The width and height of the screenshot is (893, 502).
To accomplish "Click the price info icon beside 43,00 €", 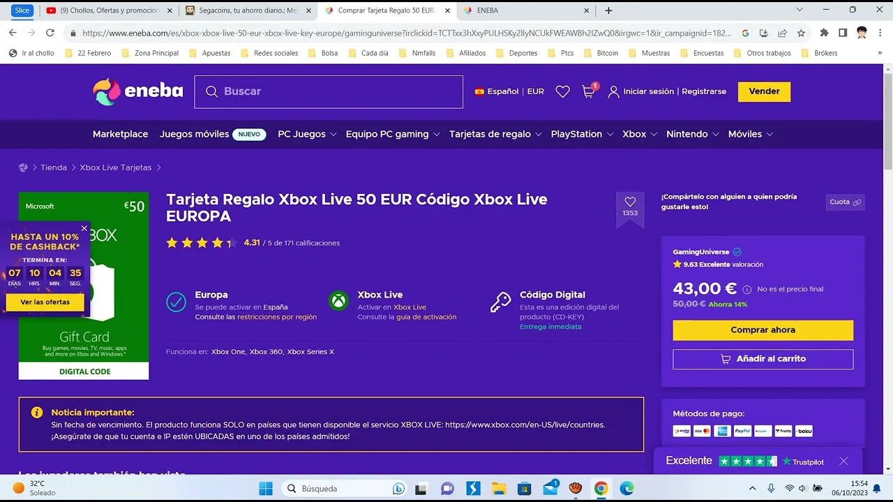I will coord(747,289).
